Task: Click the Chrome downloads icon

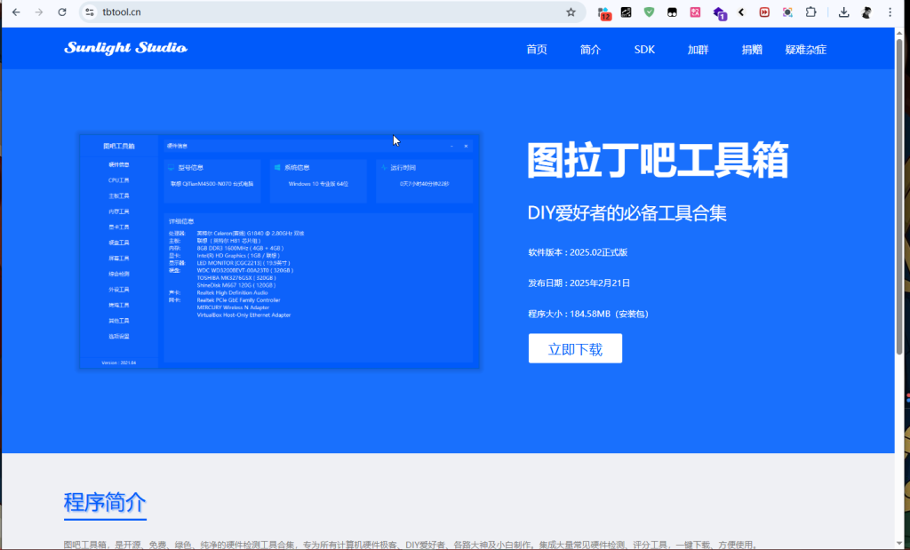Action: (842, 12)
